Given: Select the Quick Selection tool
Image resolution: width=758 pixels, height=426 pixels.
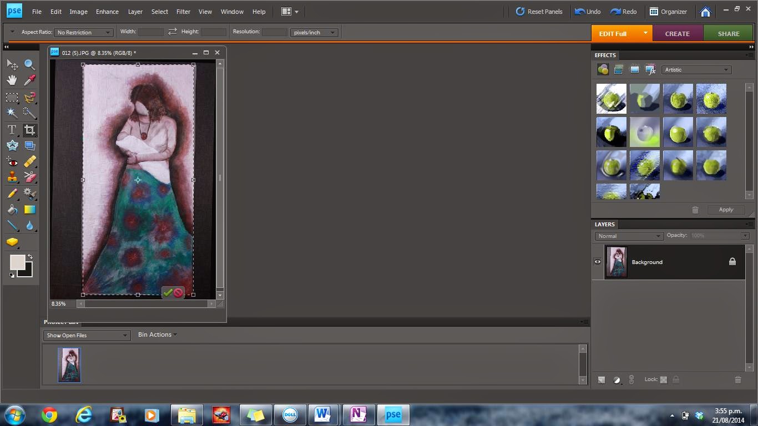Looking at the screenshot, I should 30,113.
